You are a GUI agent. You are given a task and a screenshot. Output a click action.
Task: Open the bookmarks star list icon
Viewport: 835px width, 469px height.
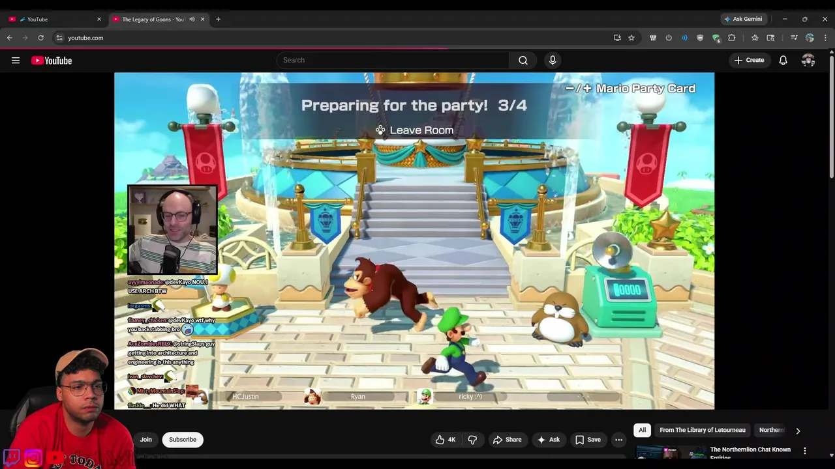pyautogui.click(x=755, y=38)
